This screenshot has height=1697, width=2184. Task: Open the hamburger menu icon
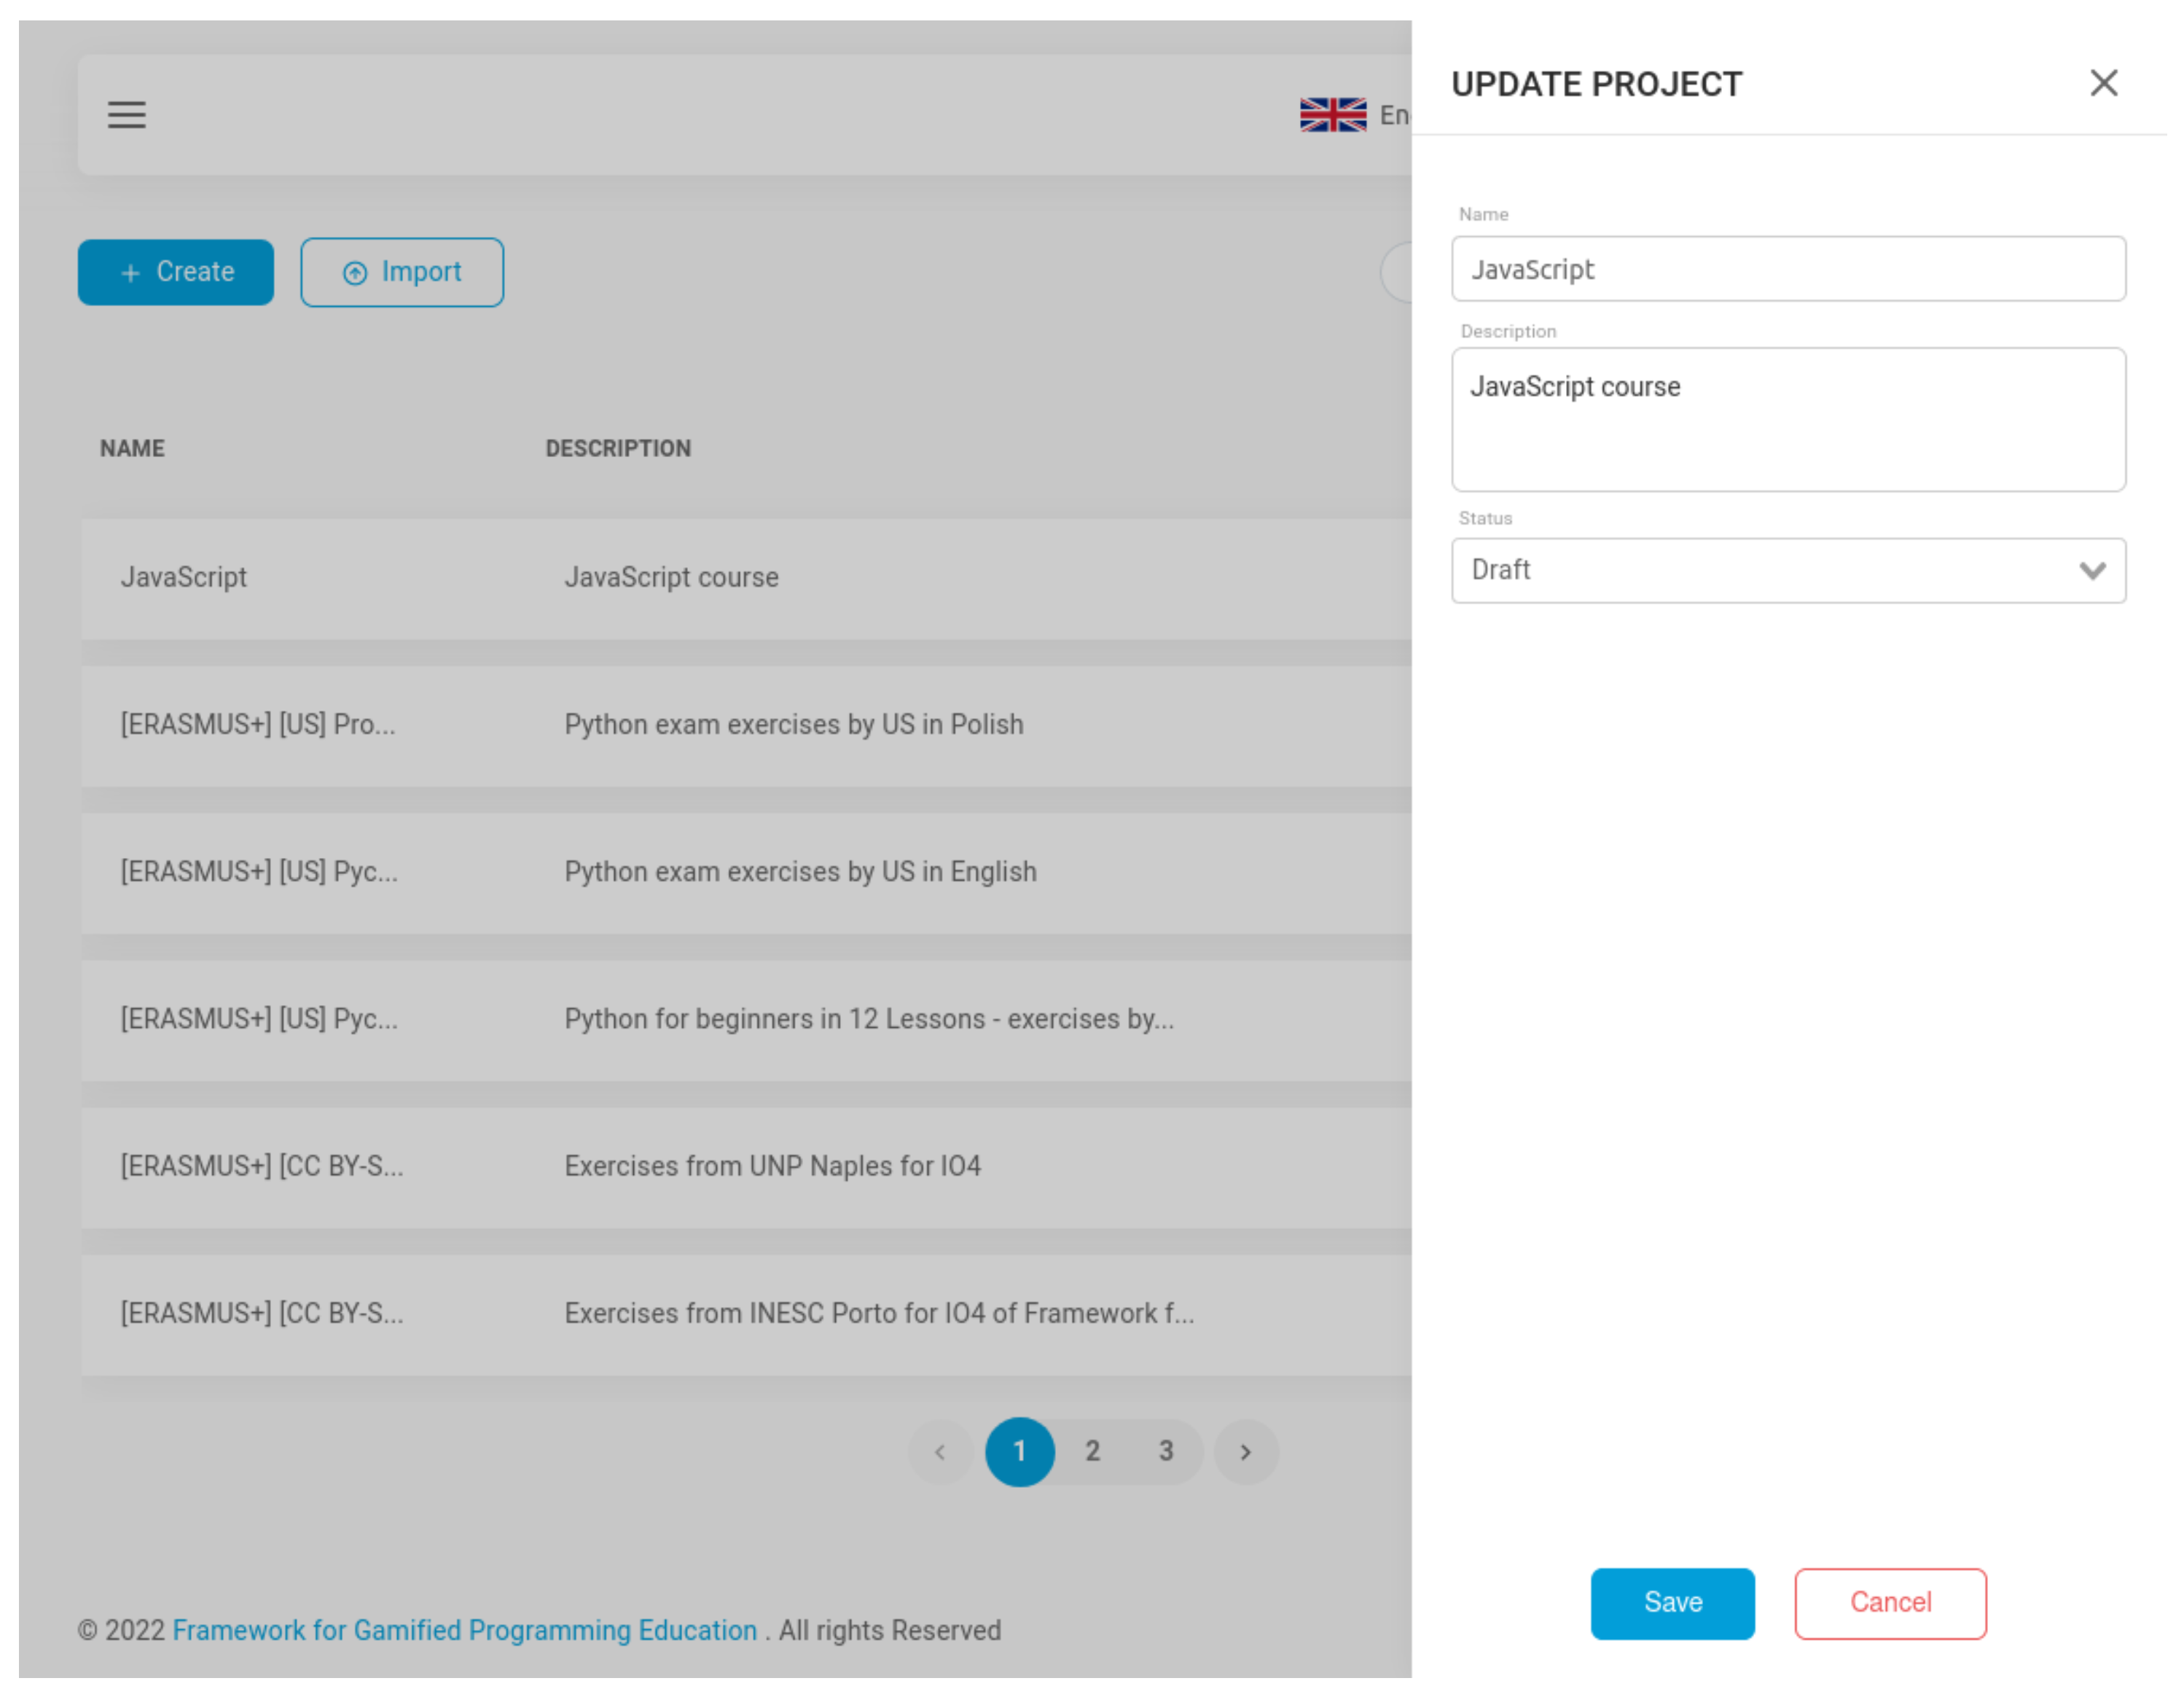coord(127,115)
